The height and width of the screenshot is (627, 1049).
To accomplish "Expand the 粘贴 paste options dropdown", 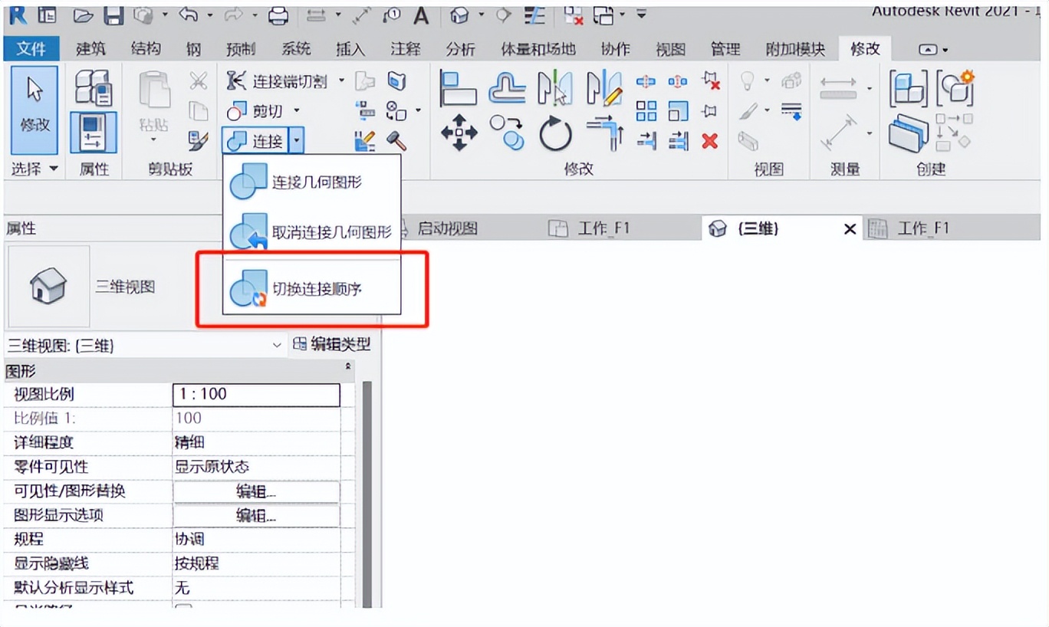I will (153, 140).
